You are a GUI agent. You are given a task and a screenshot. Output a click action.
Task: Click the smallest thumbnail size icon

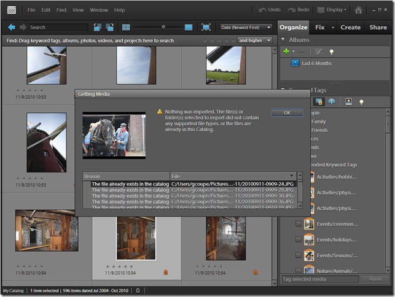(126, 27)
